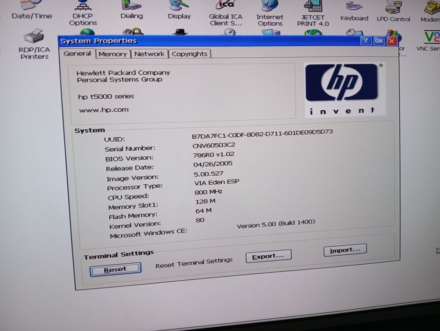440x331 pixels.
Task: Click Memory Slot1 value 128 M
Action: coord(205,201)
